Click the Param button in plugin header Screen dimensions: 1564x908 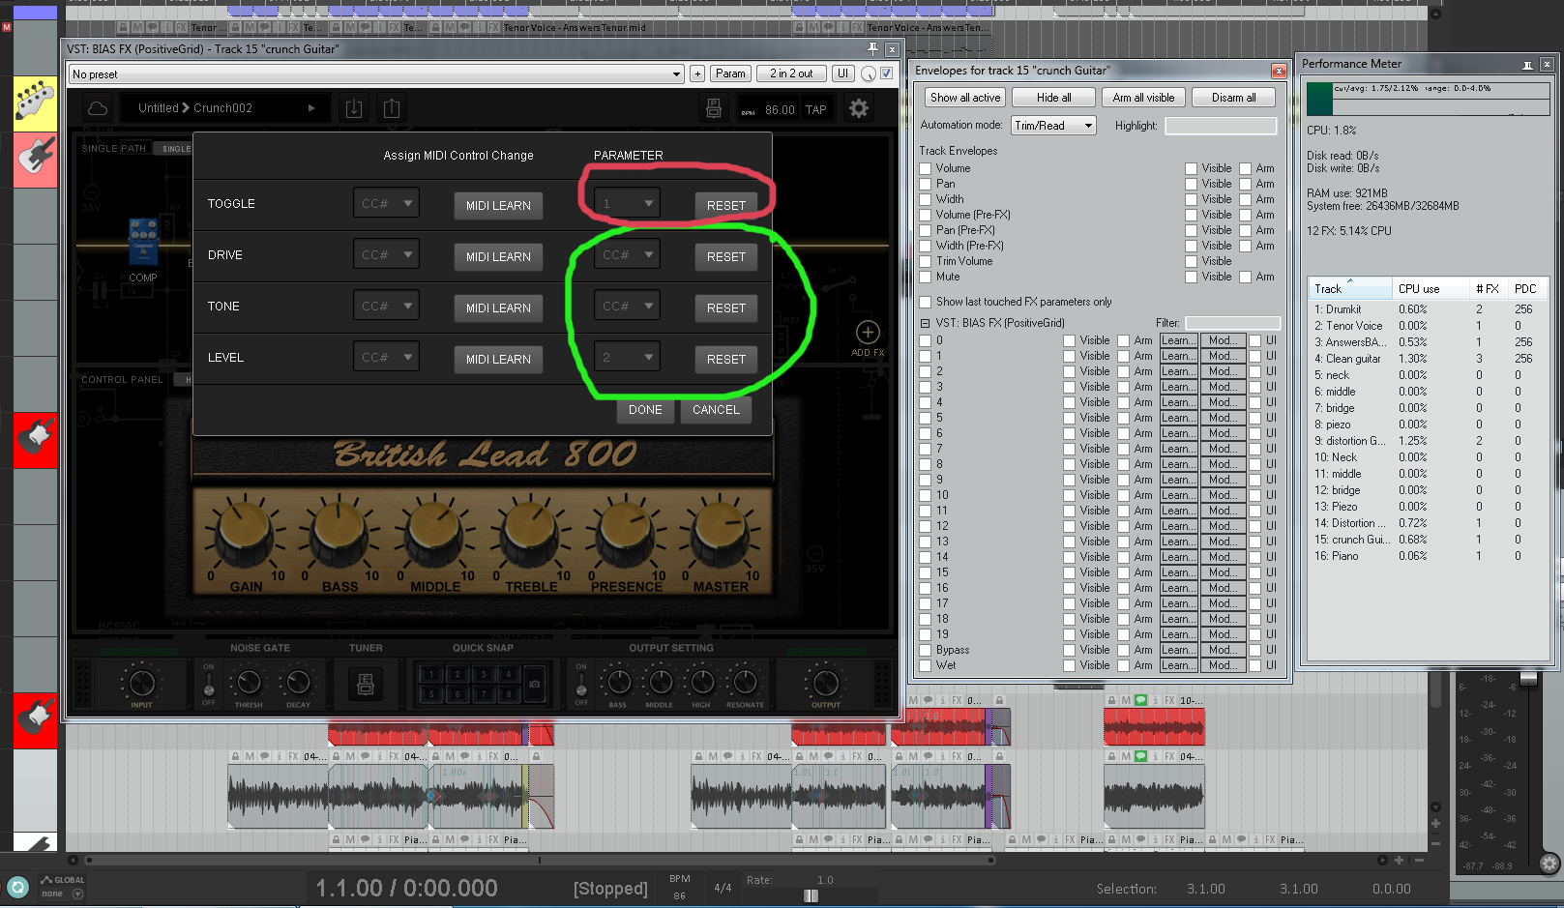730,73
